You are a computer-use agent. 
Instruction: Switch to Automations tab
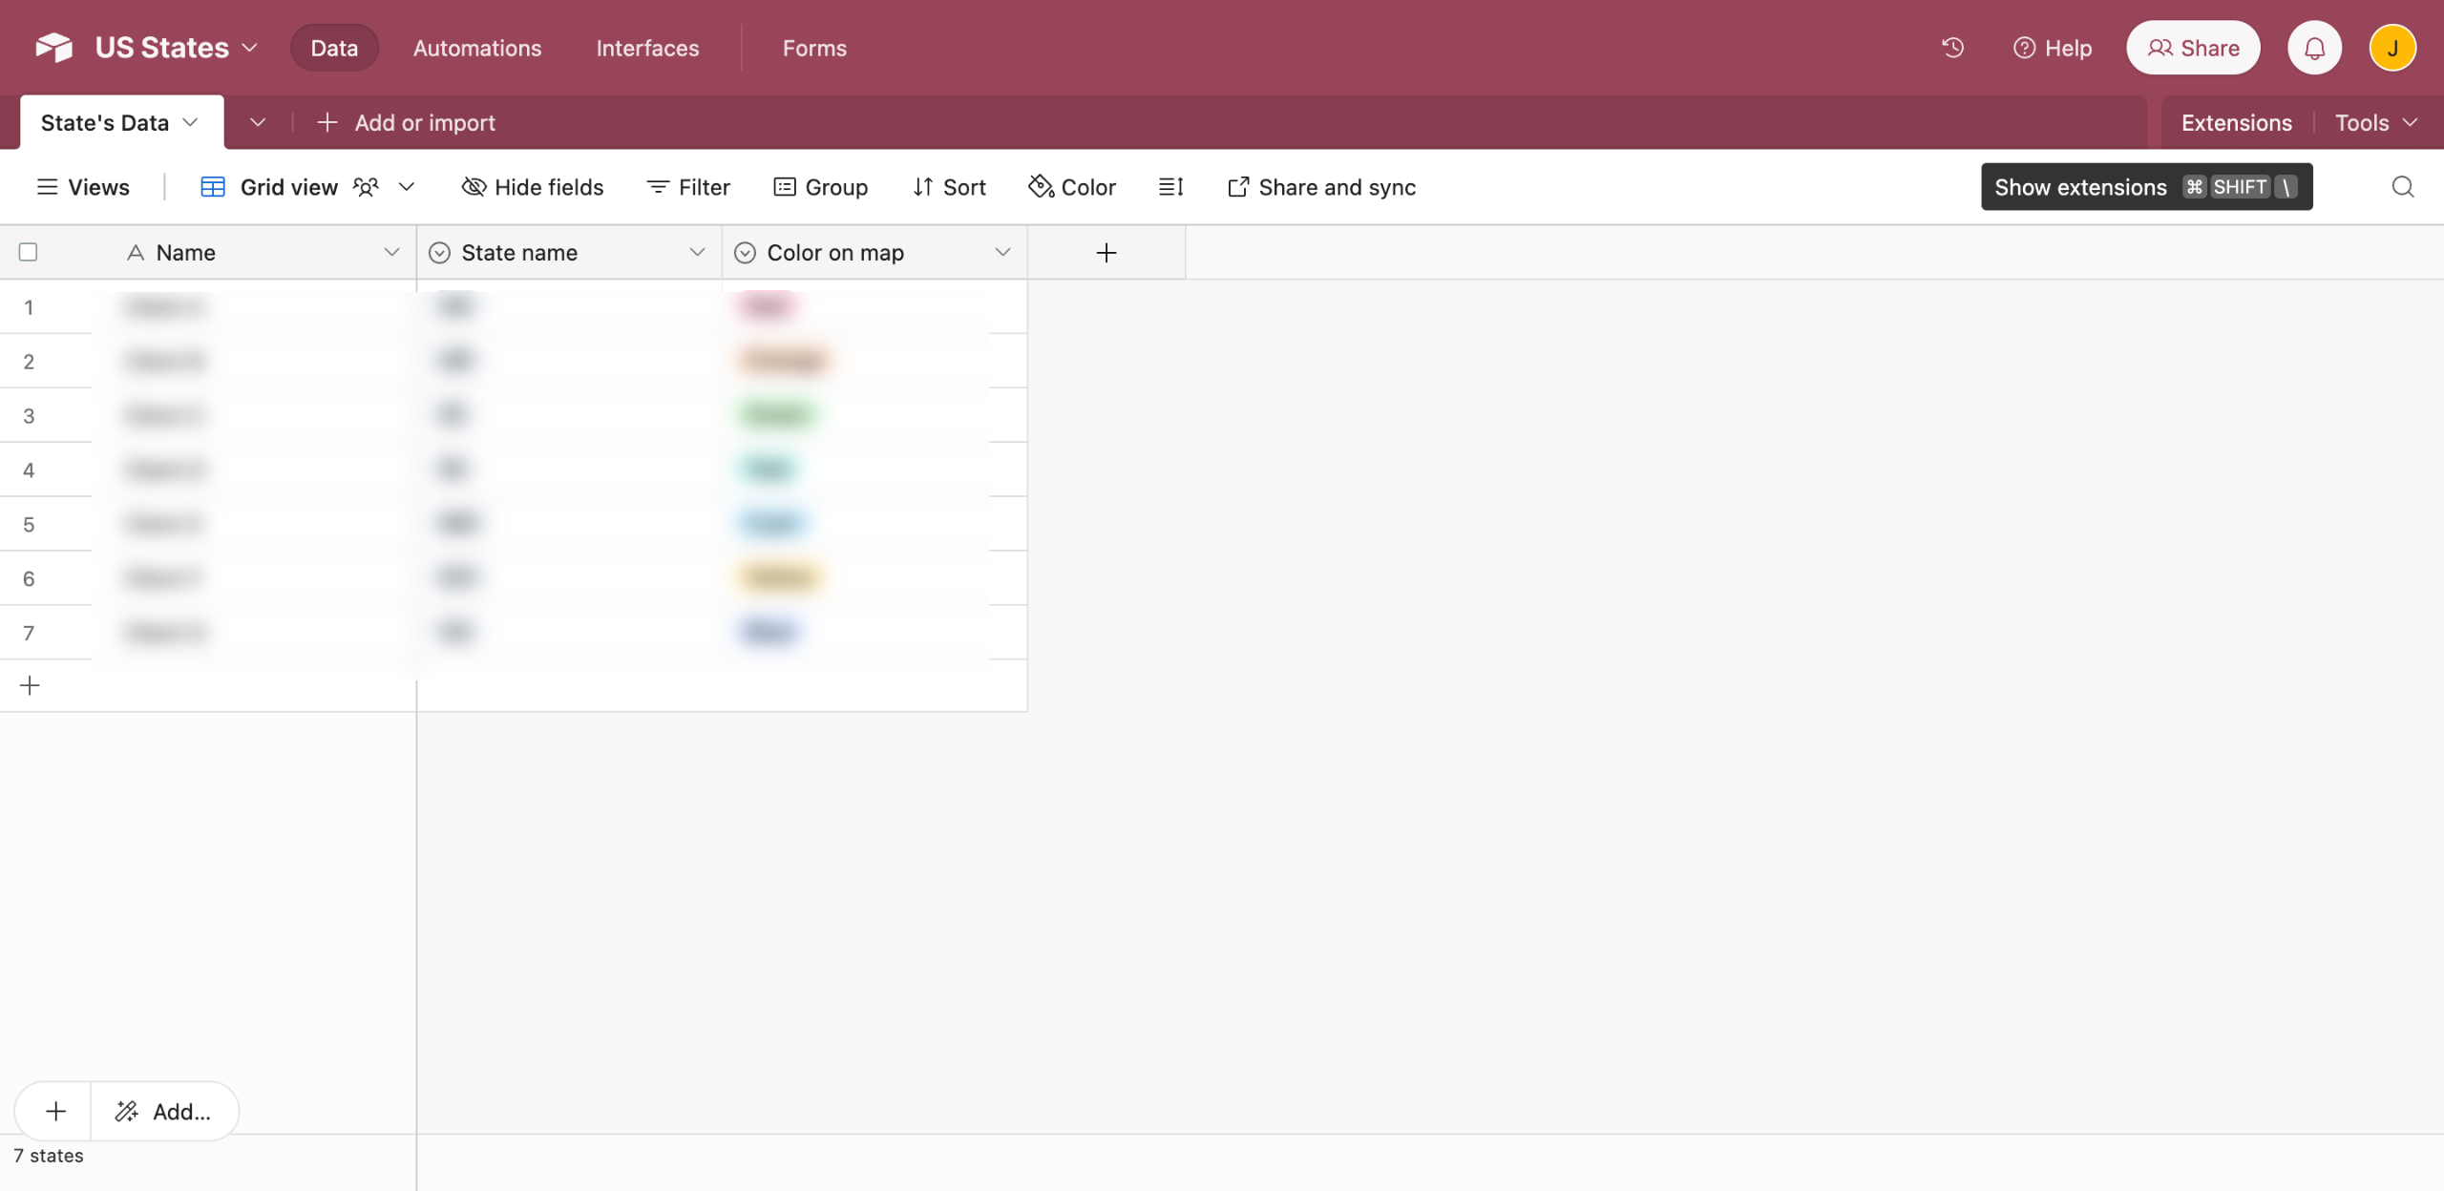[477, 48]
